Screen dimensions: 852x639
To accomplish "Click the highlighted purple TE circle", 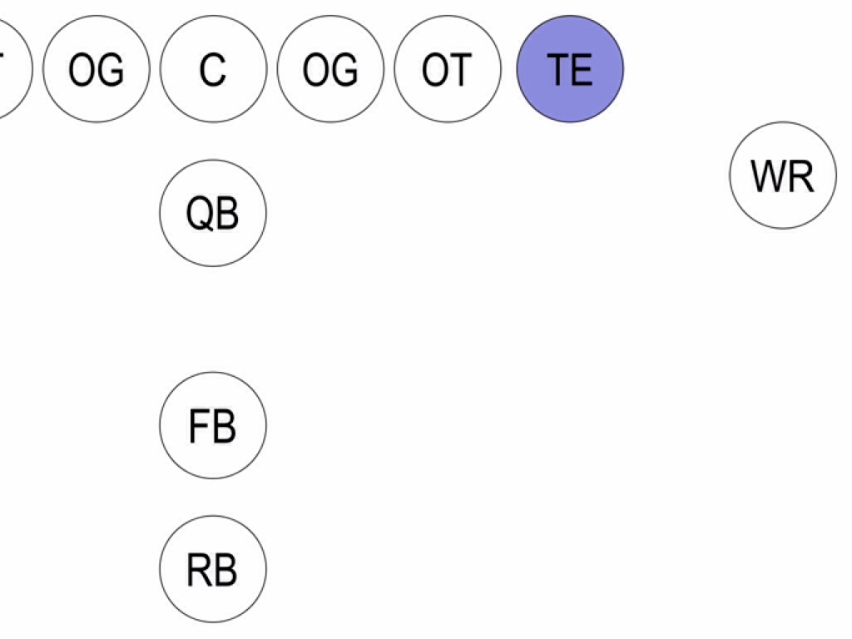I will [x=570, y=69].
